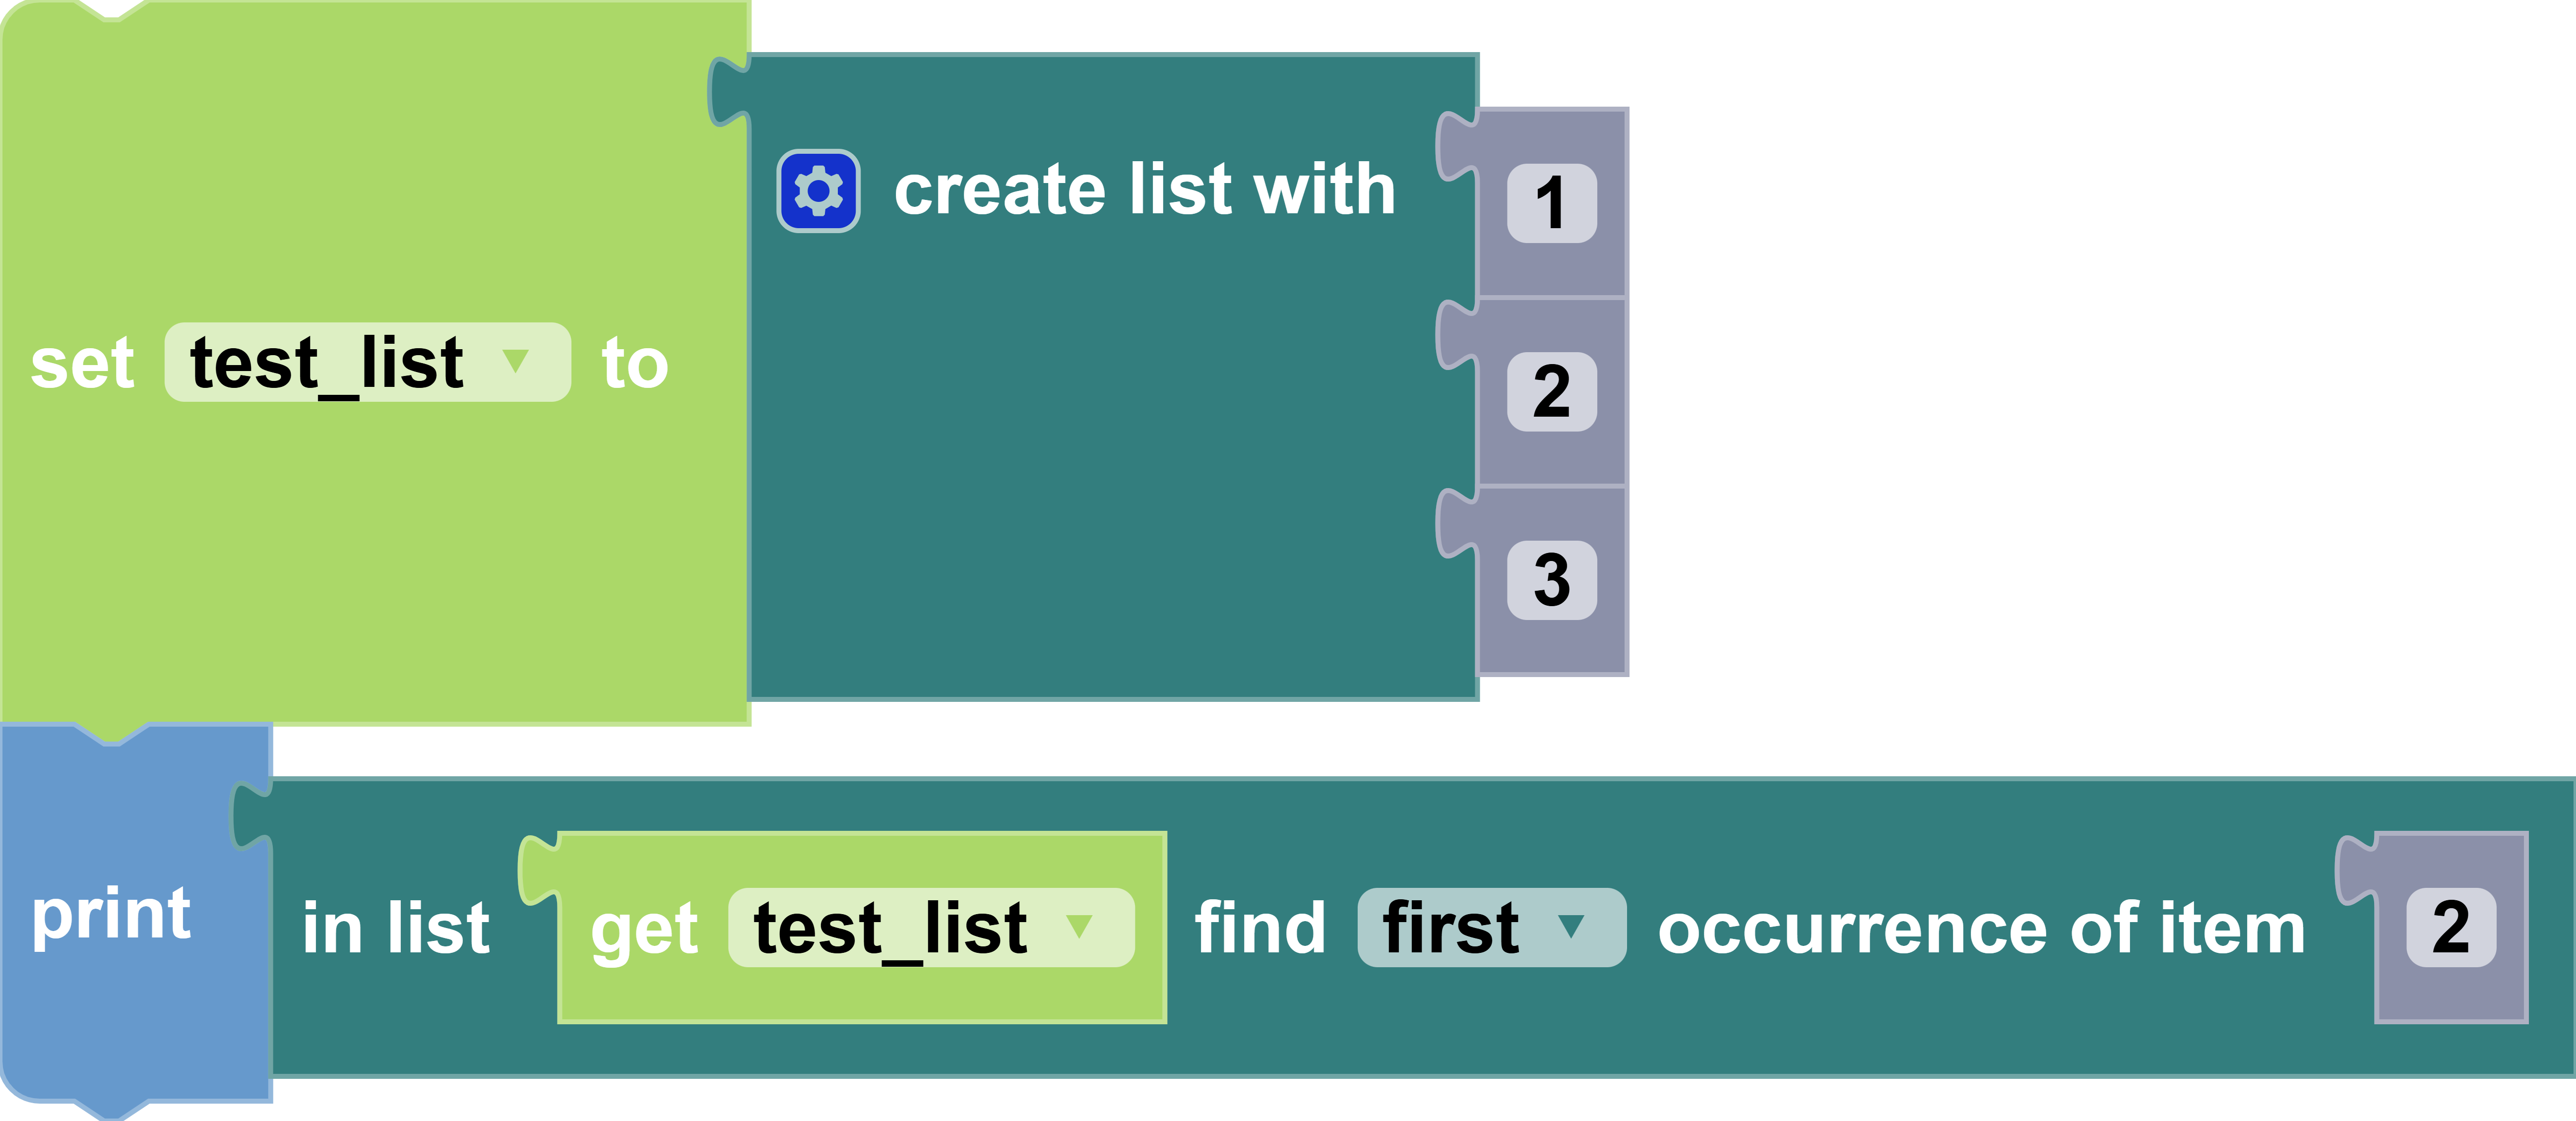Open the gear mutator on create list block

tap(818, 191)
